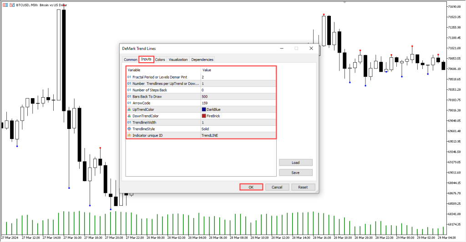Confirm settings with the OK button
466x242 pixels.
click(x=251, y=187)
